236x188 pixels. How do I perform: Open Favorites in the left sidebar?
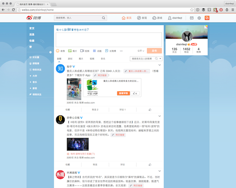pos(32,41)
